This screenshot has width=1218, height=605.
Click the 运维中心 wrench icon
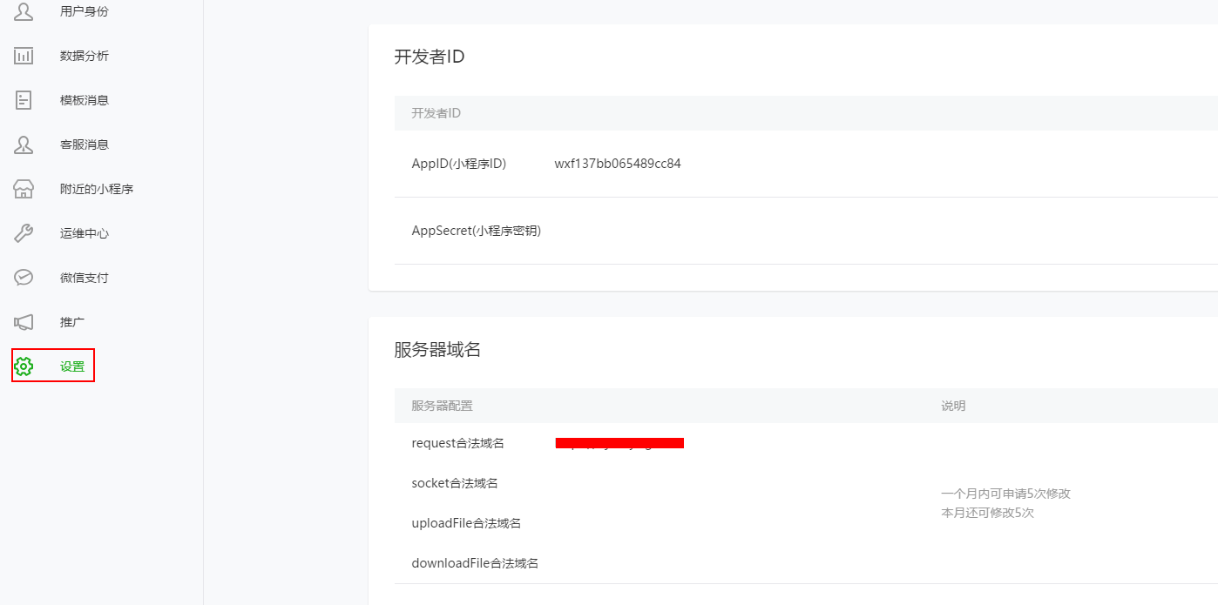[x=24, y=233]
